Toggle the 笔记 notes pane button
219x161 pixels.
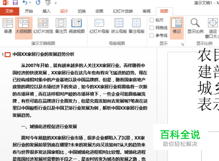(177, 28)
